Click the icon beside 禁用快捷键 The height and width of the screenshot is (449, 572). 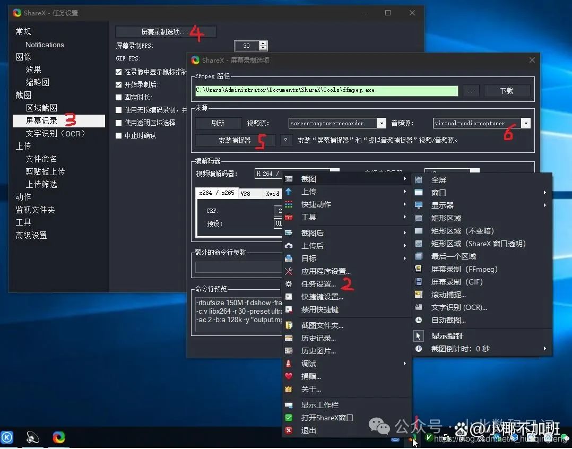point(289,309)
